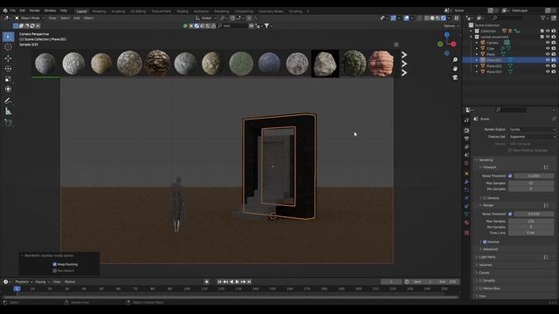Expand the Volumes panel
This screenshot has height=314, width=559.
(486, 265)
